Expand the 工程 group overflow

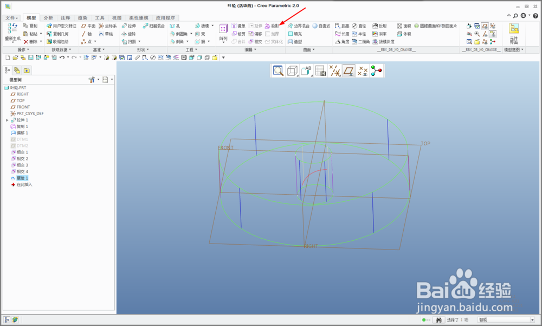[x=191, y=50]
